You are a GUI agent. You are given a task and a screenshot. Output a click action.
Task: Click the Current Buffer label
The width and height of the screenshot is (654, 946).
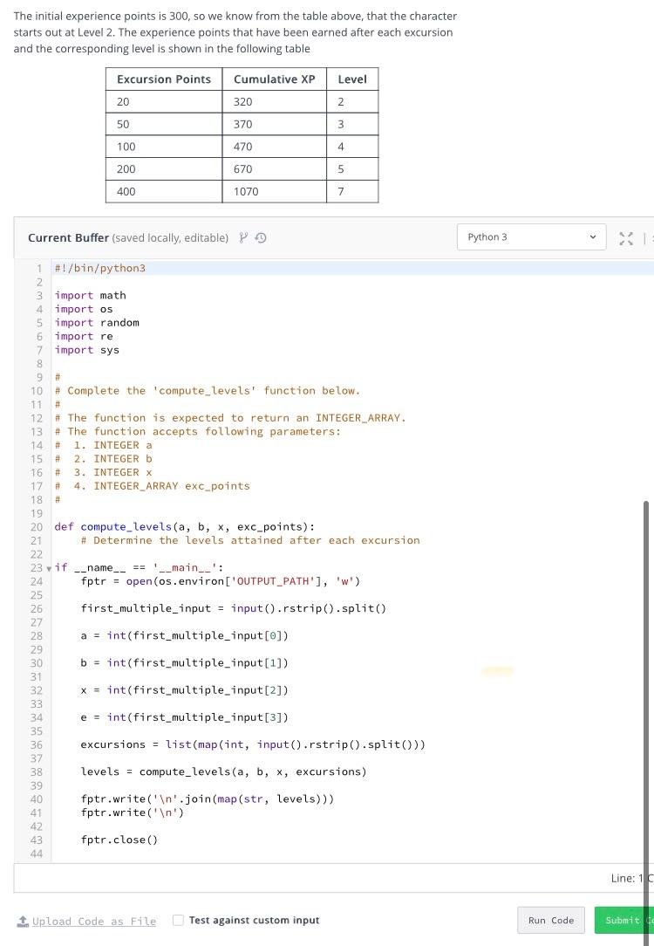[69, 237]
